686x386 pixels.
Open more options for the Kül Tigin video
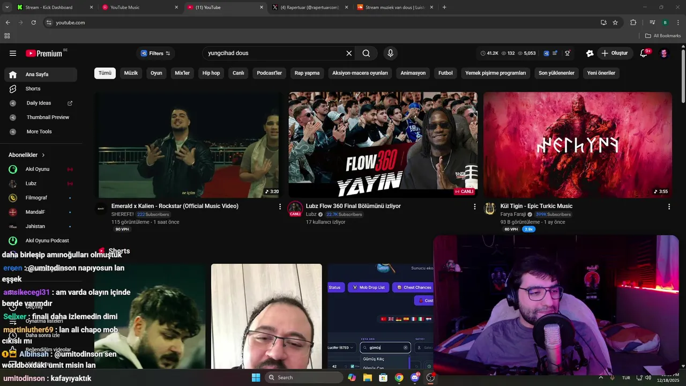pos(669,206)
